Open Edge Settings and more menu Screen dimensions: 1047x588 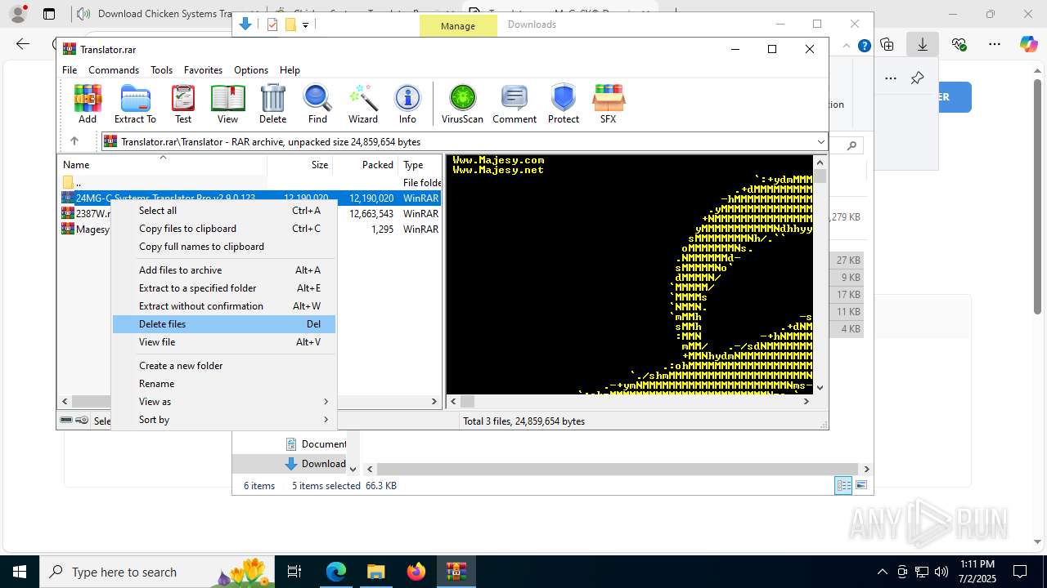tap(994, 44)
